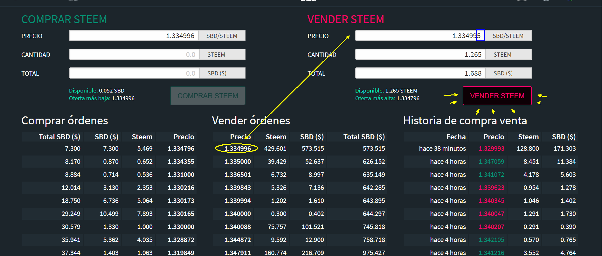The image size is (602, 256).
Task: Click total 975.427 in sell orders
Action: [374, 253]
